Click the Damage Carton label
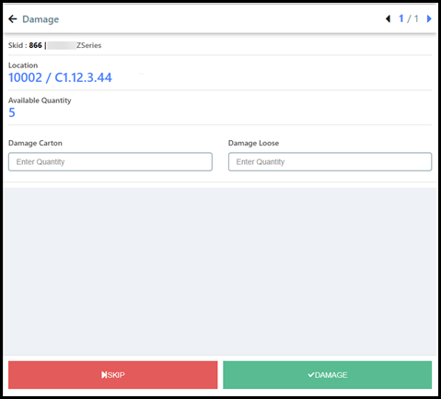The height and width of the screenshot is (399, 441). (35, 143)
